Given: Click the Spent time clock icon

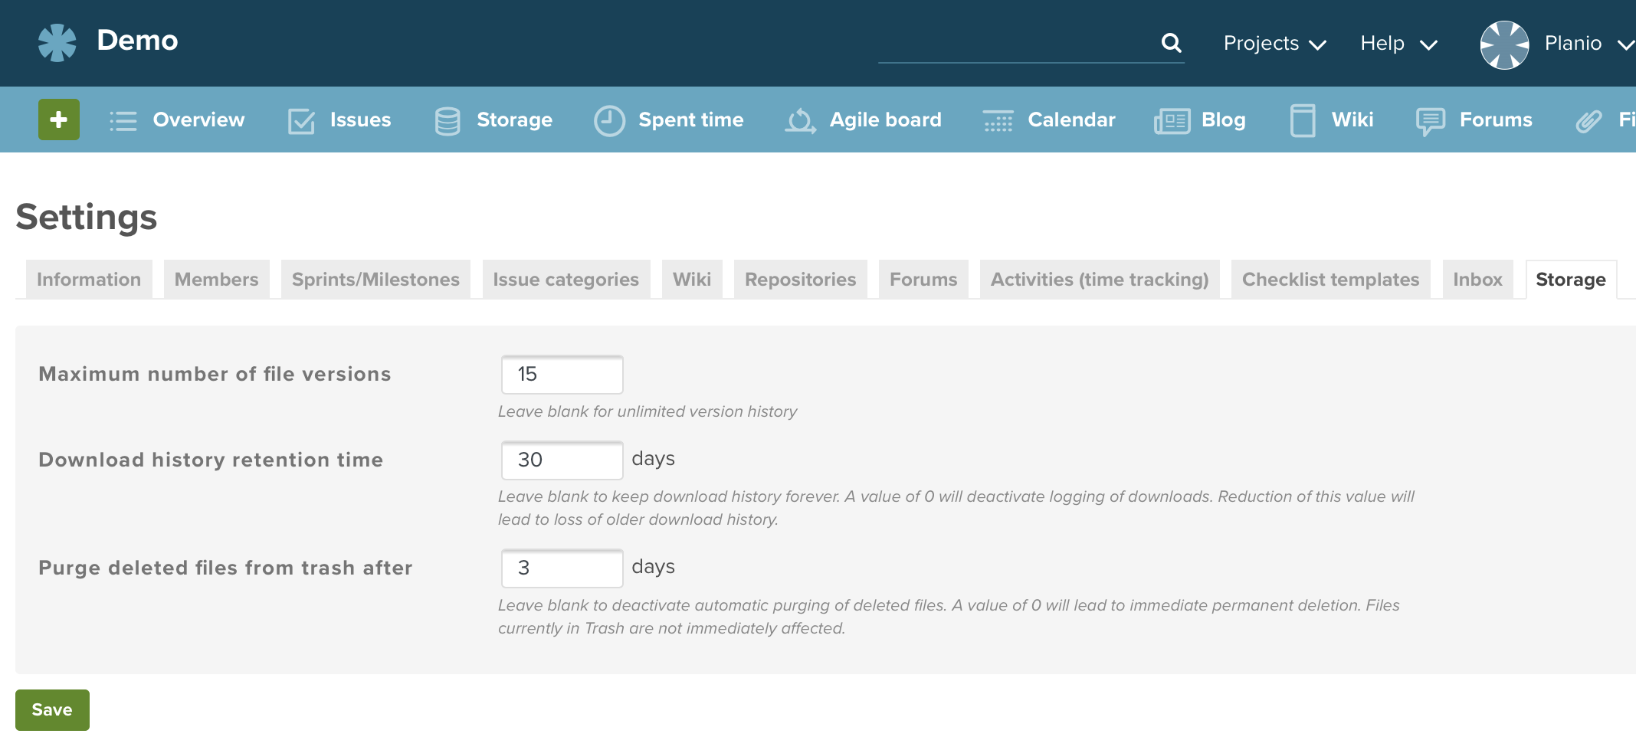Looking at the screenshot, I should (x=610, y=120).
